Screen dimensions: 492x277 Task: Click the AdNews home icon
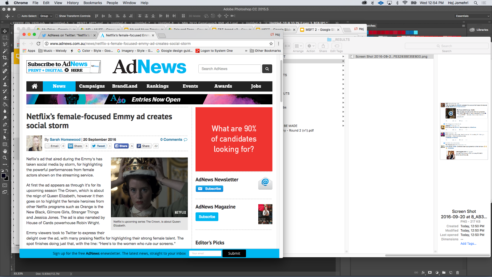tap(34, 86)
